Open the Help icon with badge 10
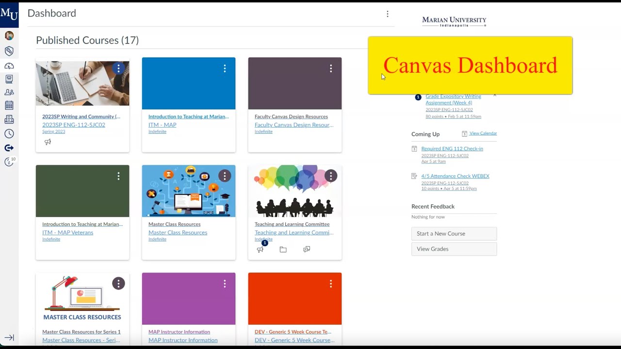621x349 pixels. click(9, 162)
